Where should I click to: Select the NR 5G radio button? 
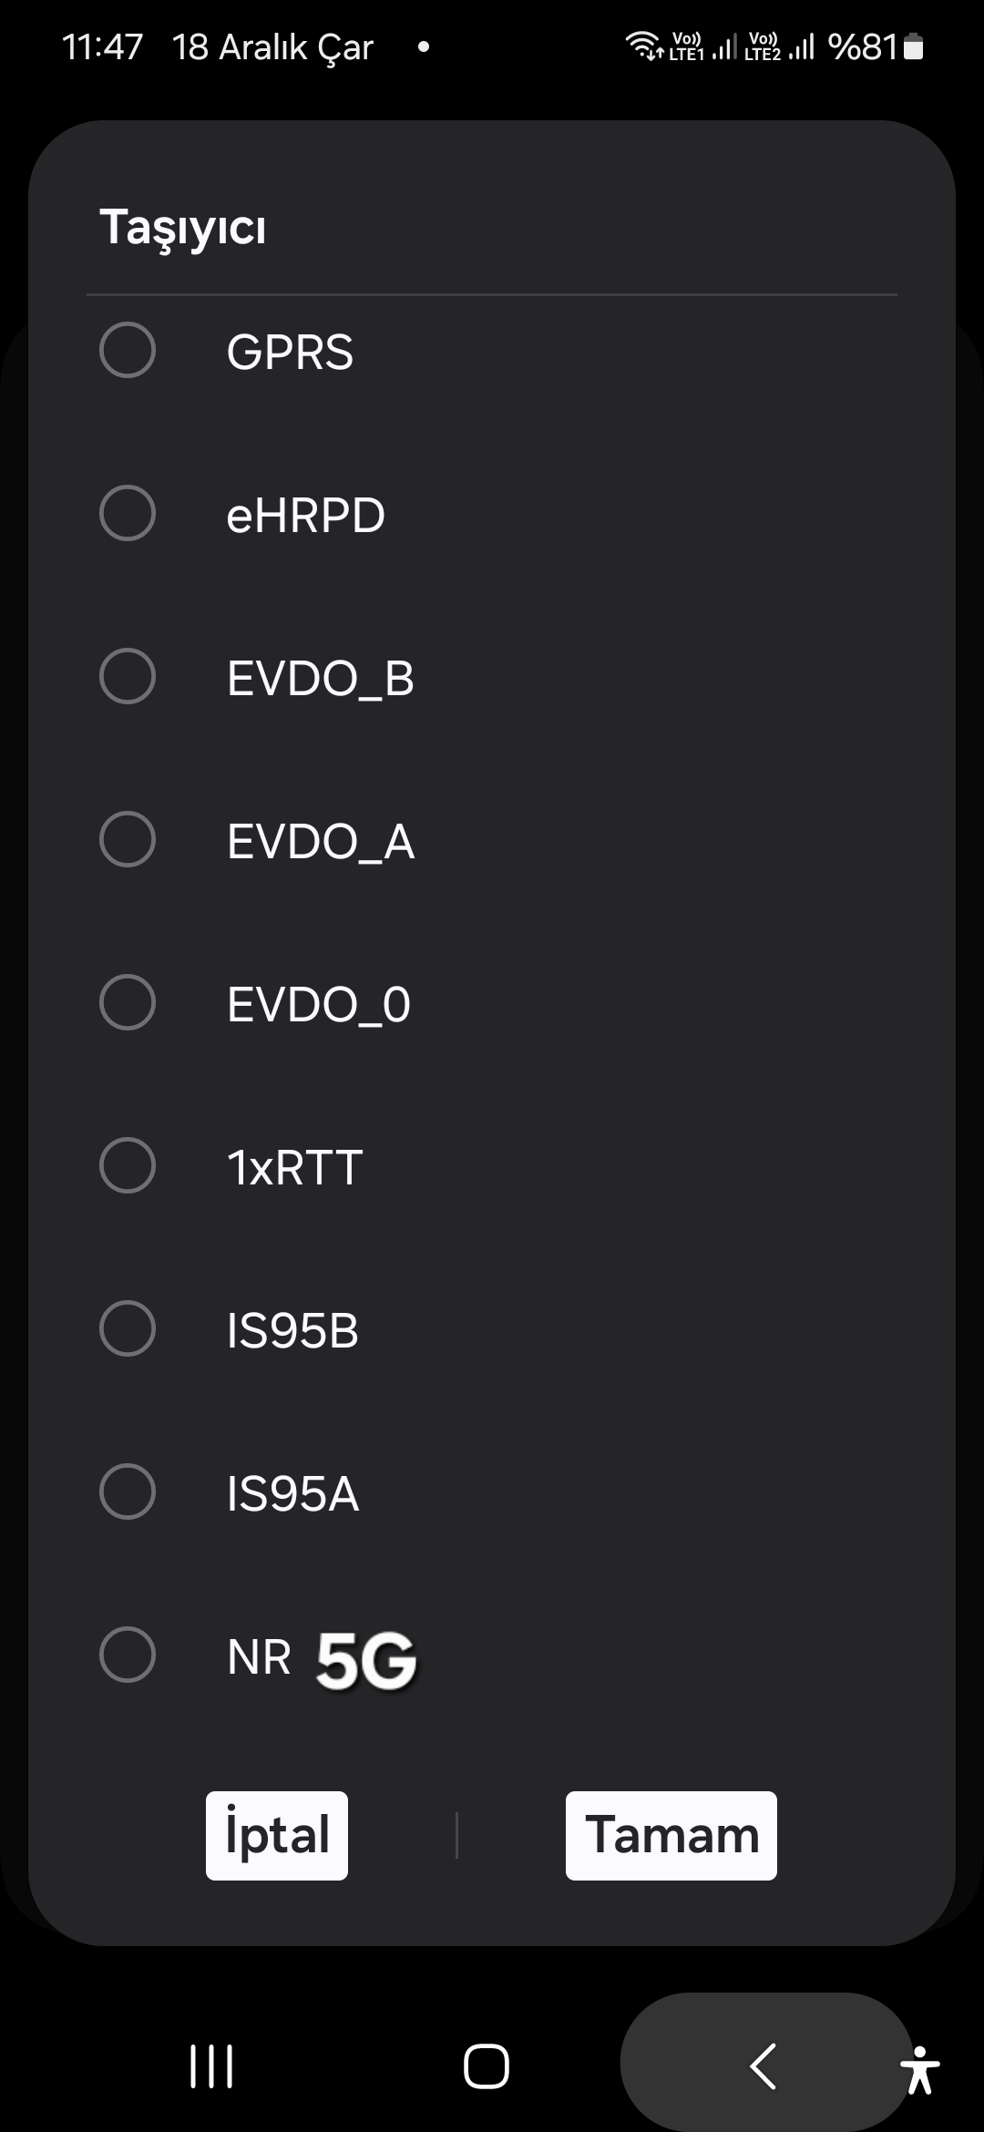tap(127, 1655)
